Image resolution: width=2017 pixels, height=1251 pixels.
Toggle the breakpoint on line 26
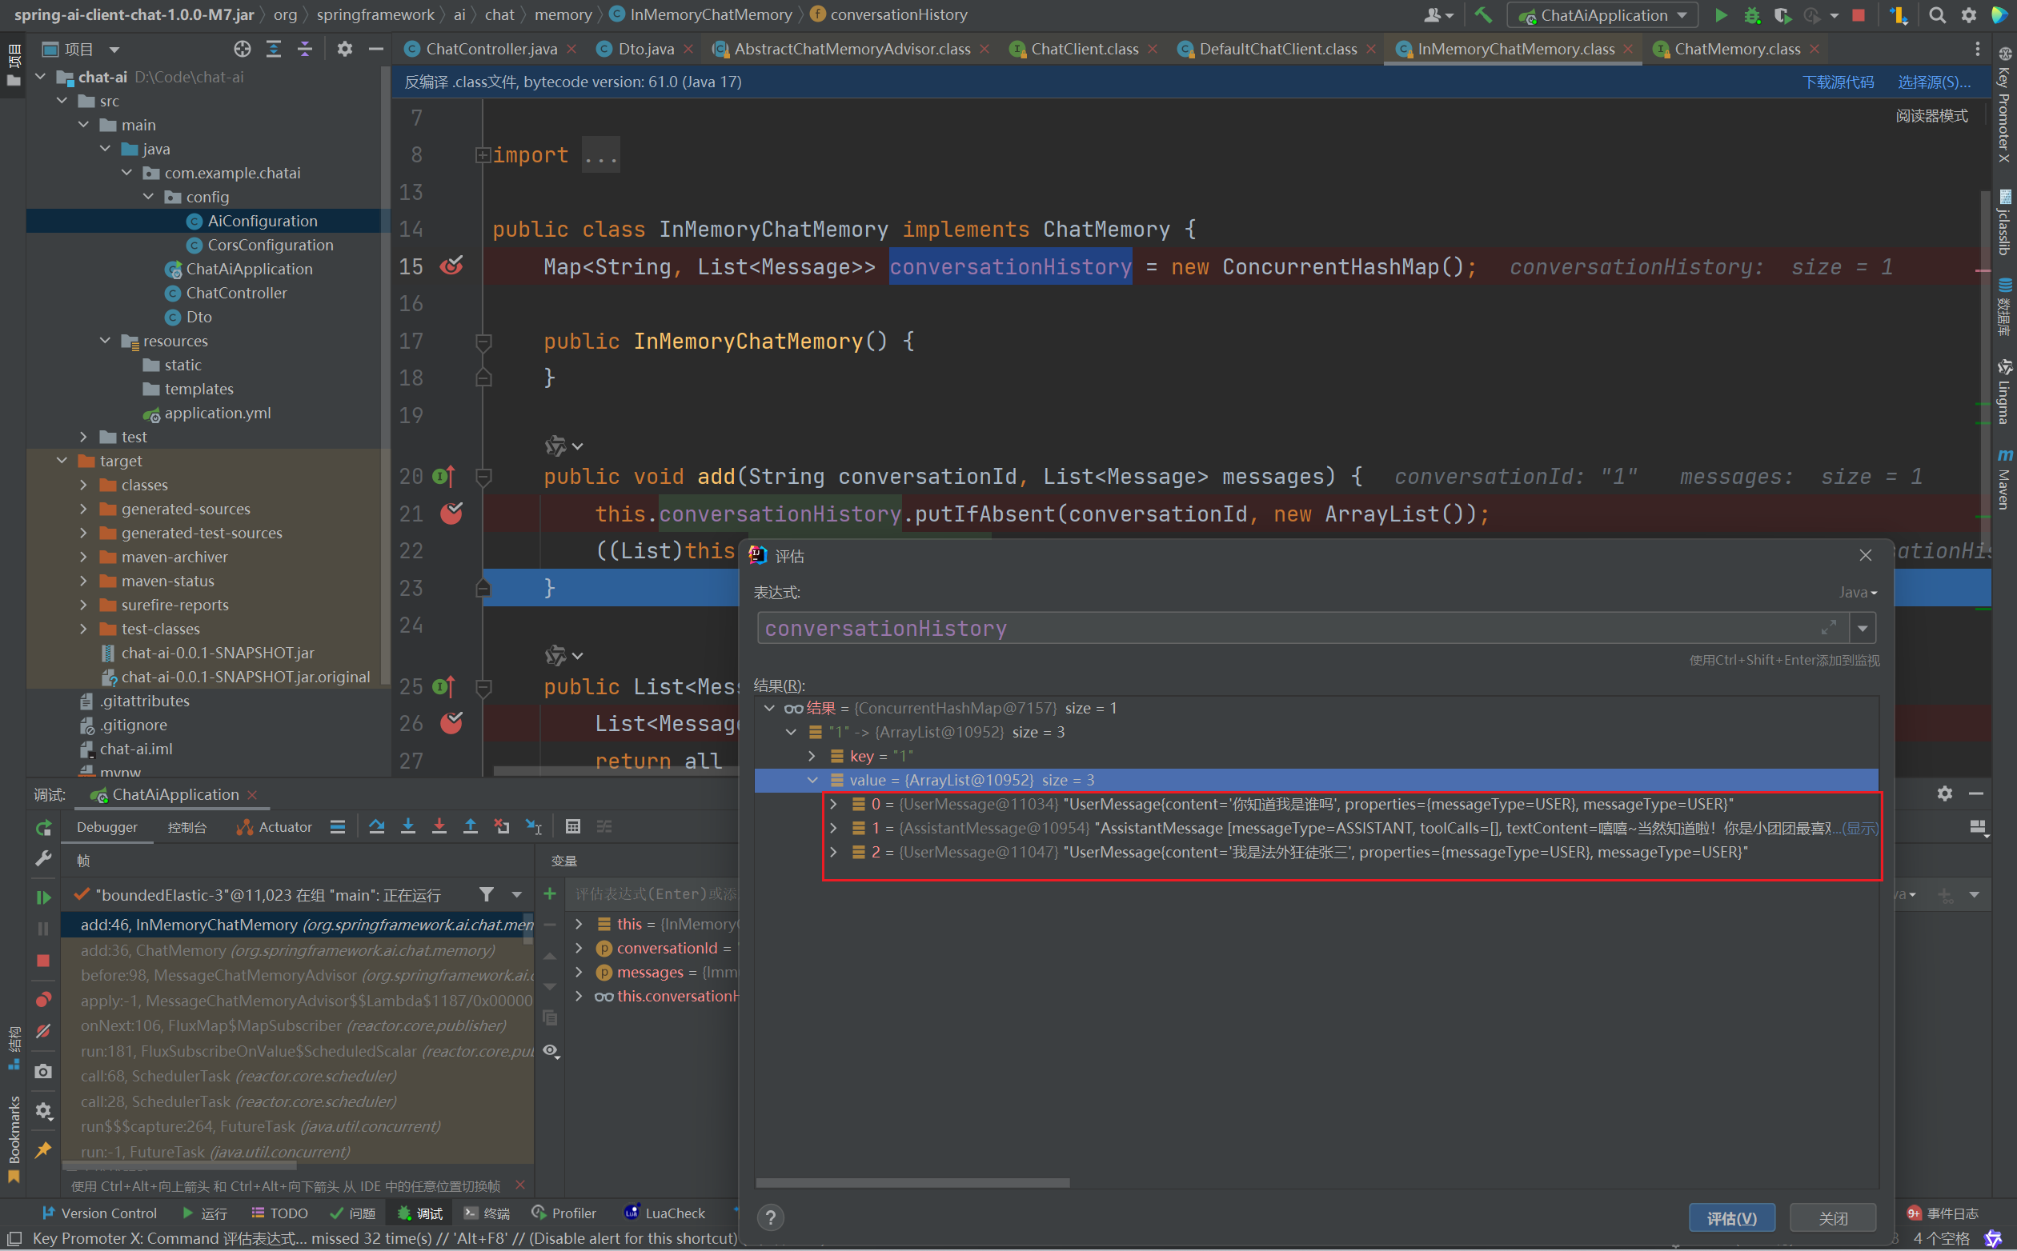click(451, 724)
